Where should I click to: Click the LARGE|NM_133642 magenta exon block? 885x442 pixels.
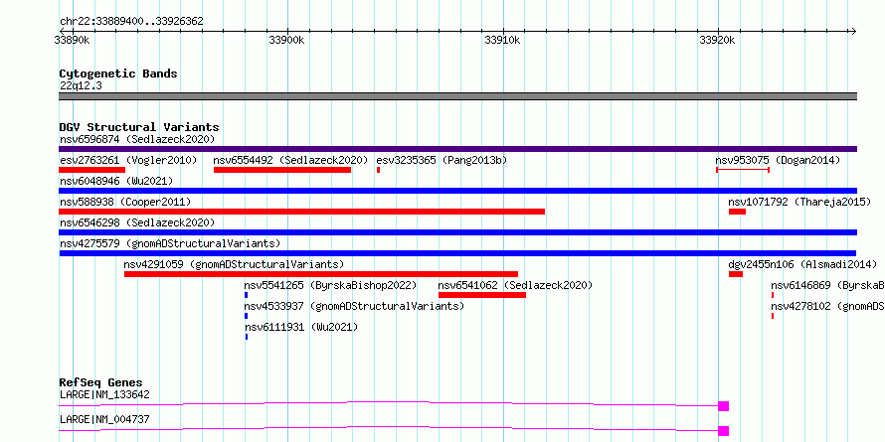point(724,406)
